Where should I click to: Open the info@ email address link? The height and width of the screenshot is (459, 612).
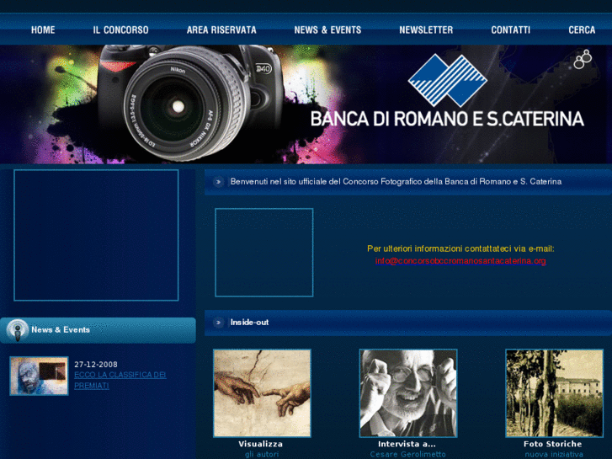pyautogui.click(x=460, y=261)
